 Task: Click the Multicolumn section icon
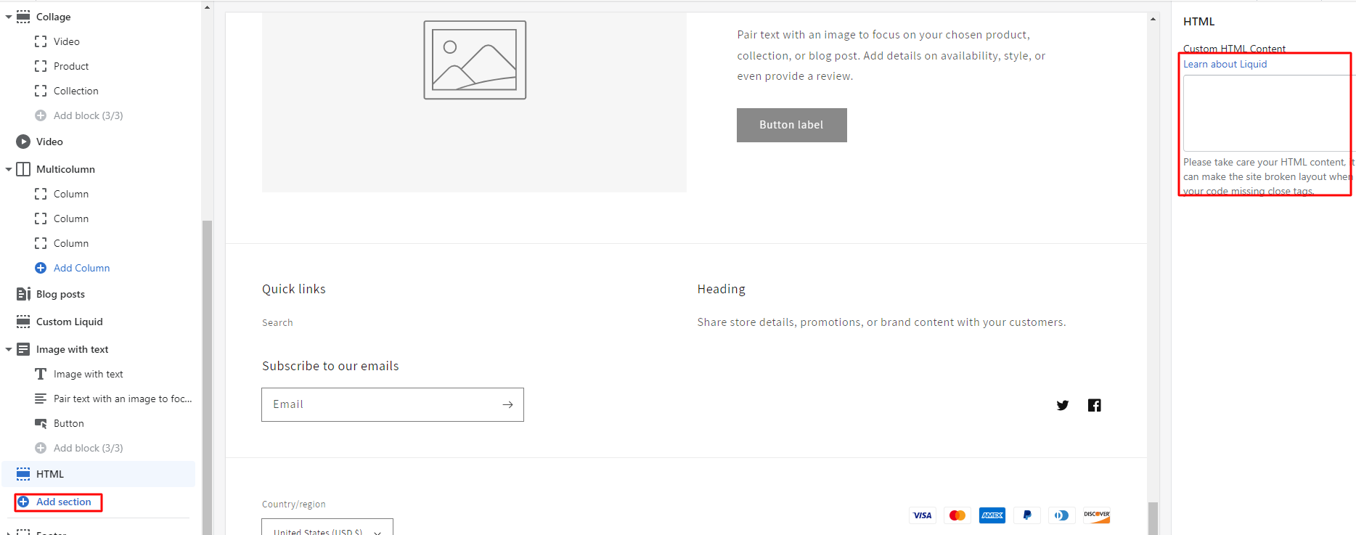(x=23, y=169)
